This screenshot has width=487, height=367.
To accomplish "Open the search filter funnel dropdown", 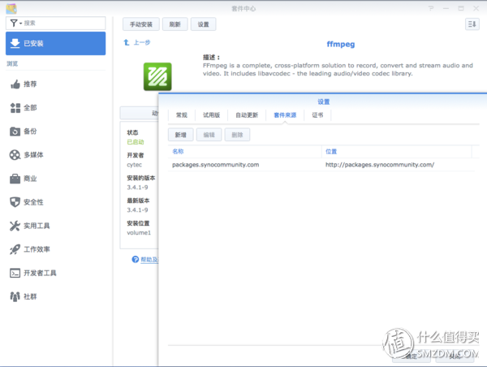I will (15, 23).
